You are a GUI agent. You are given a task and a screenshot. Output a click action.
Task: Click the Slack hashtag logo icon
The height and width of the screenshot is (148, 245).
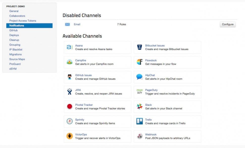tap(139, 106)
